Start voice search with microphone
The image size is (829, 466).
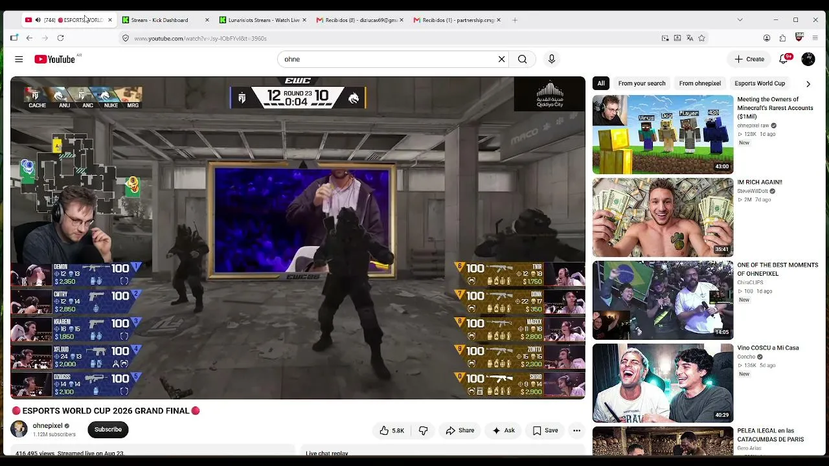coord(552,59)
